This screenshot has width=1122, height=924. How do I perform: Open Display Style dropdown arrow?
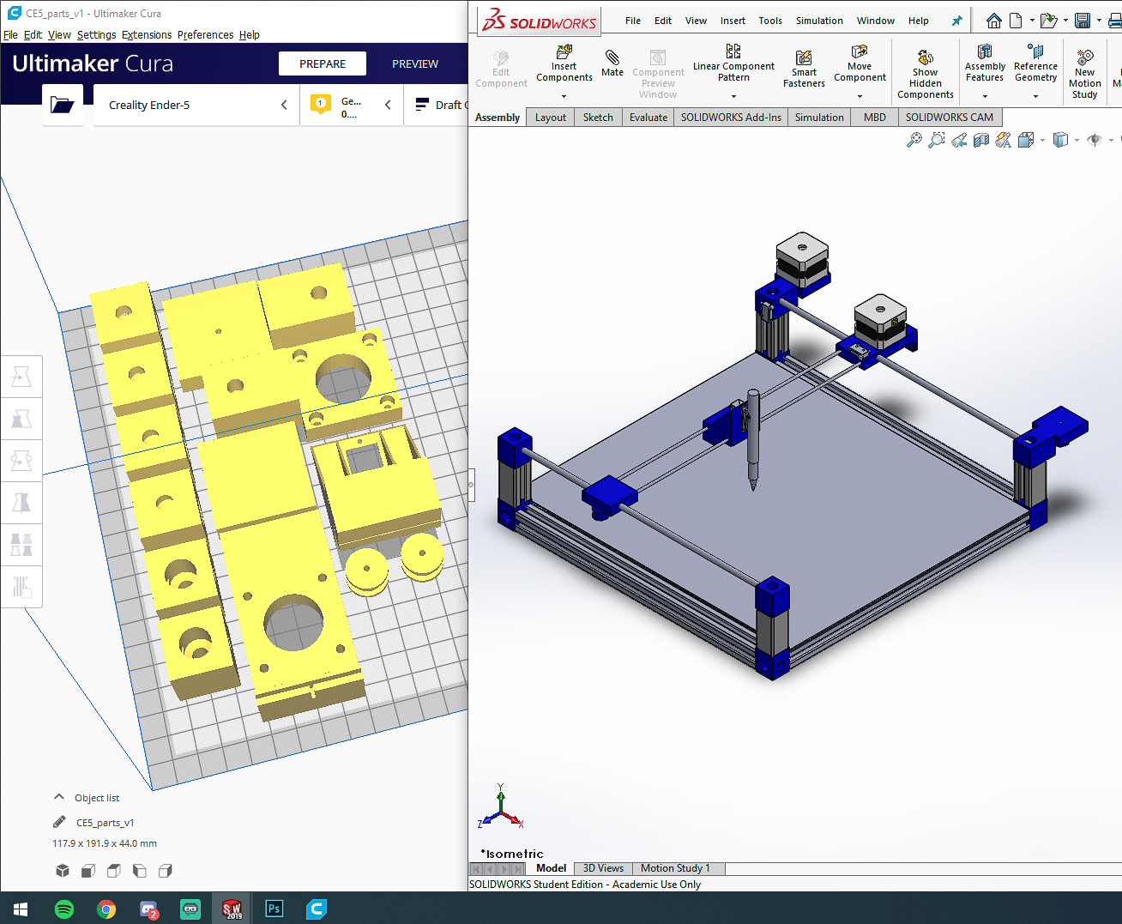[x=1077, y=140]
